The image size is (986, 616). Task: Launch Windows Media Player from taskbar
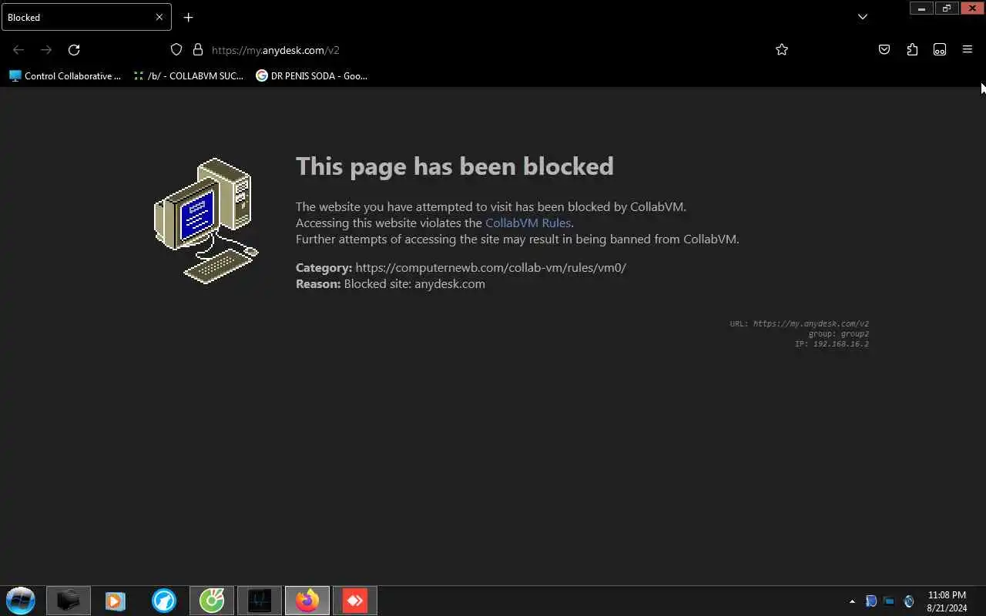click(116, 601)
